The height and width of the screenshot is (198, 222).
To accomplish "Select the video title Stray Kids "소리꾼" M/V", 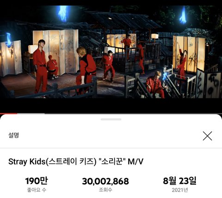I will (x=76, y=162).
